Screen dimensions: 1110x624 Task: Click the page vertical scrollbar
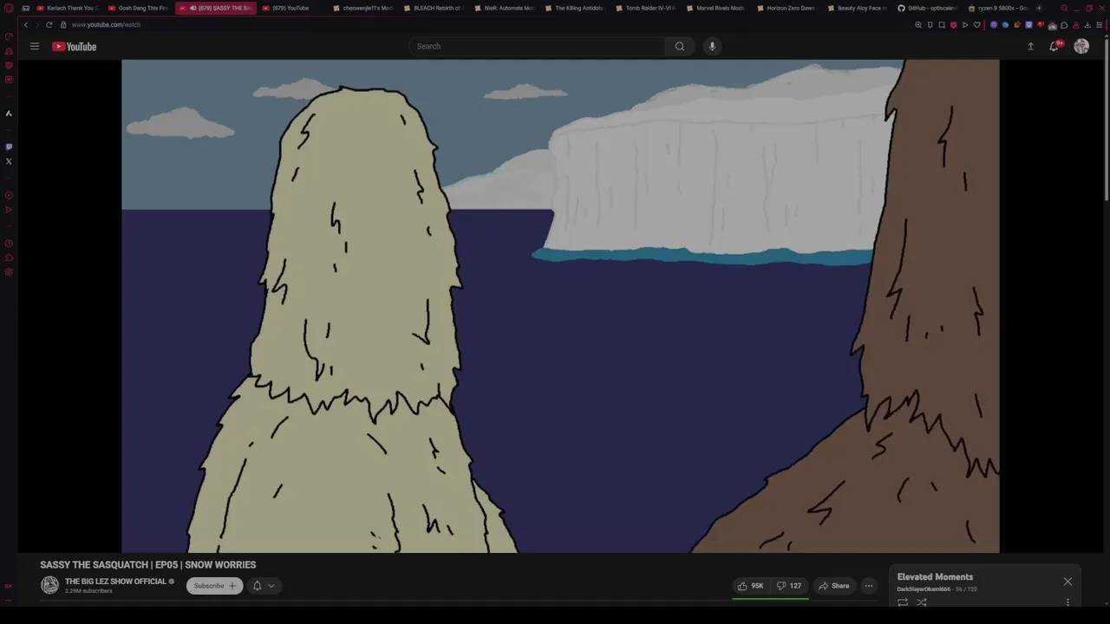click(x=1107, y=121)
